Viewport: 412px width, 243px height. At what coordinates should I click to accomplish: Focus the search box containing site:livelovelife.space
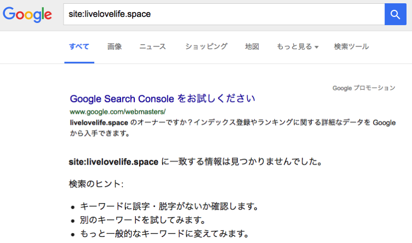224,14
